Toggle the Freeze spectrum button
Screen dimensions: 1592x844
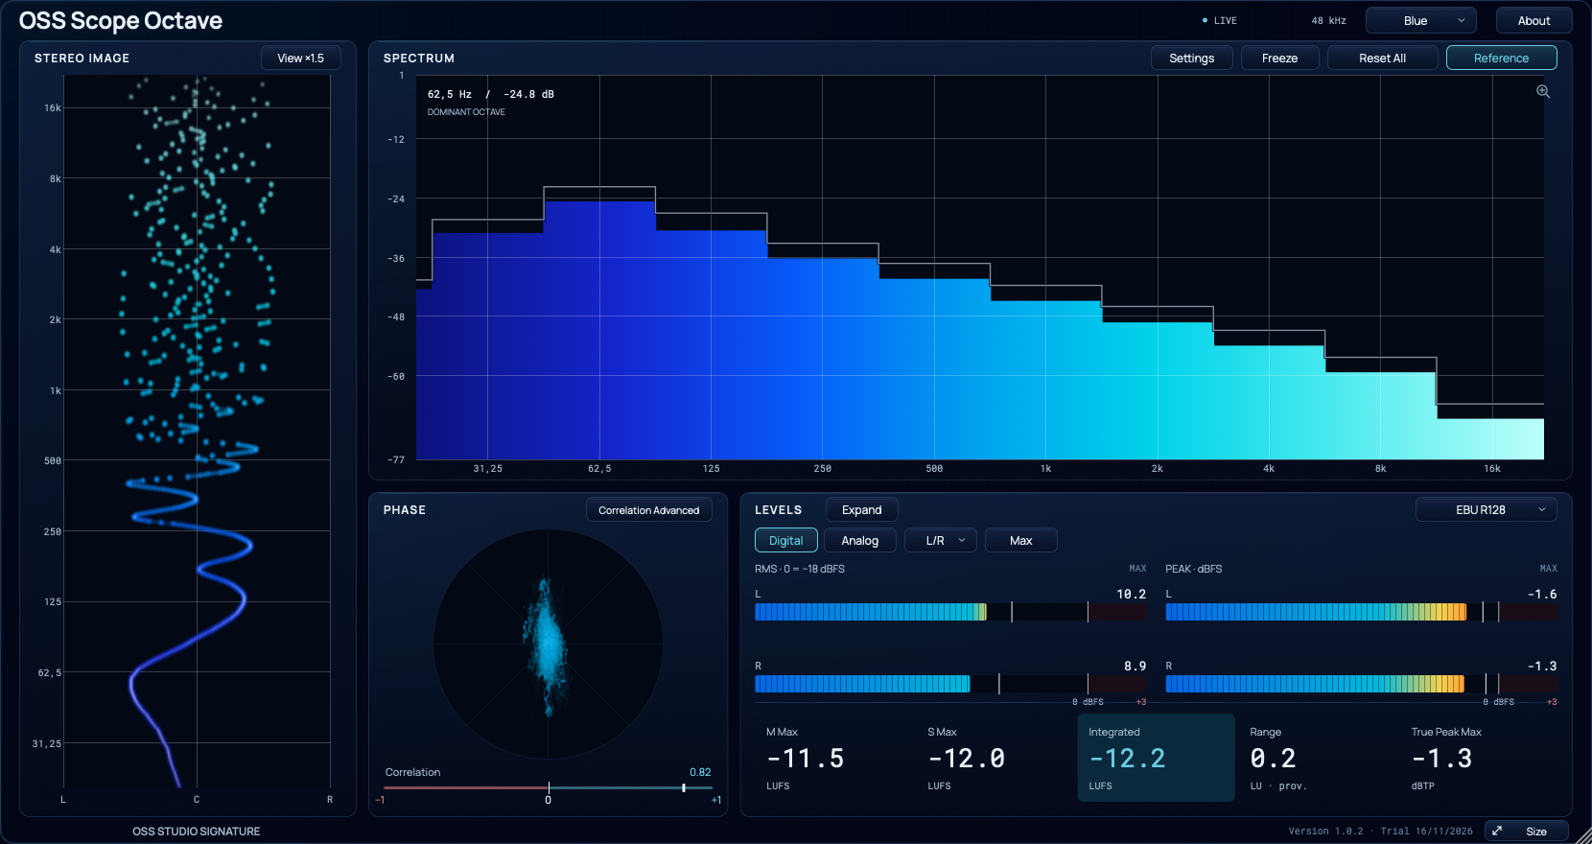click(1279, 59)
